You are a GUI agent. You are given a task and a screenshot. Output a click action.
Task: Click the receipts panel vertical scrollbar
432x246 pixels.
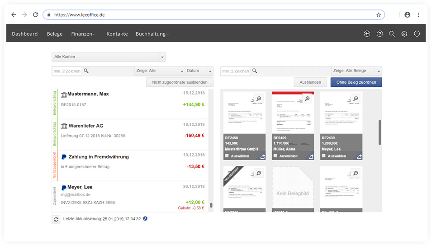tap(380, 130)
